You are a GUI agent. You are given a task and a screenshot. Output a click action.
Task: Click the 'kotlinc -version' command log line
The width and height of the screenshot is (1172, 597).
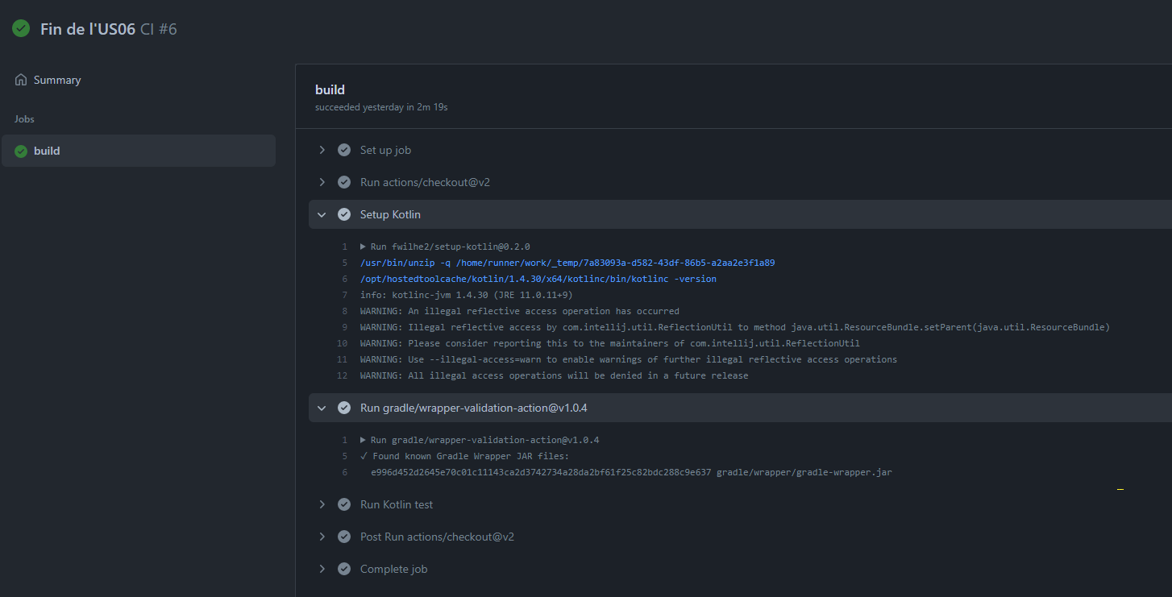tap(538, 279)
